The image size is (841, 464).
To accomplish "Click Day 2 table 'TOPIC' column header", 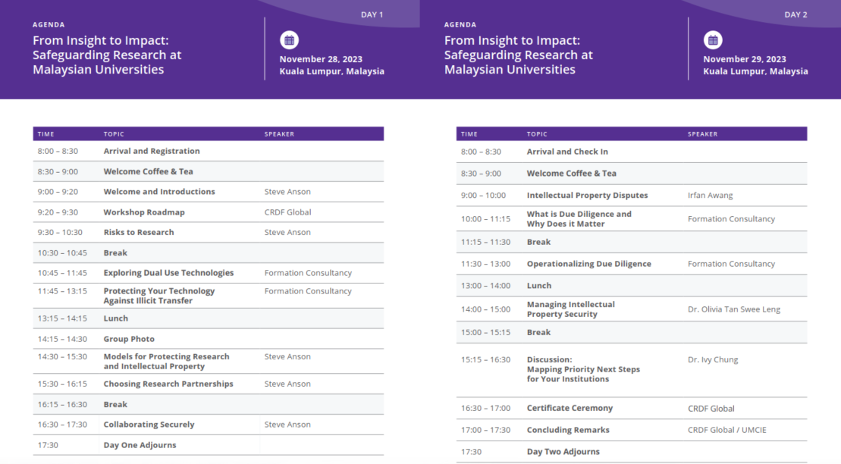I will (x=537, y=134).
